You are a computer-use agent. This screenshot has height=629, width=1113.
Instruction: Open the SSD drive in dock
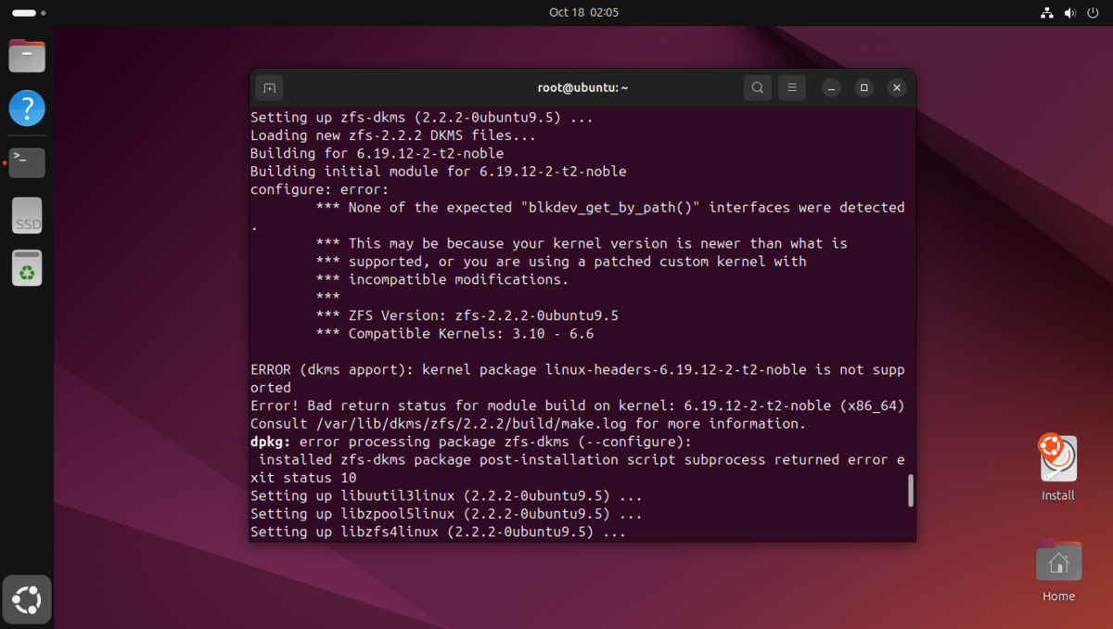(27, 216)
